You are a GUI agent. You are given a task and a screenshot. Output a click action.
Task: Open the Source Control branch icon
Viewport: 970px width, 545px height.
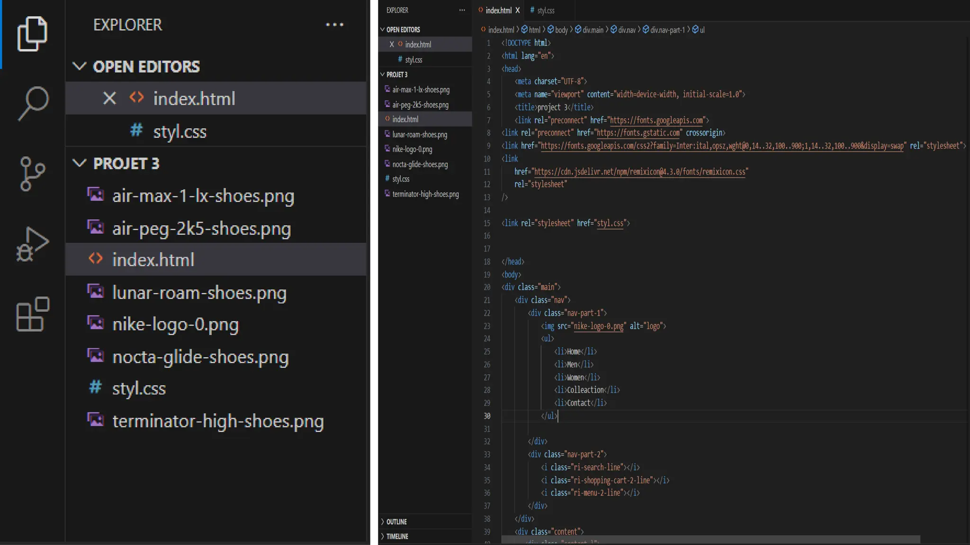click(x=32, y=174)
